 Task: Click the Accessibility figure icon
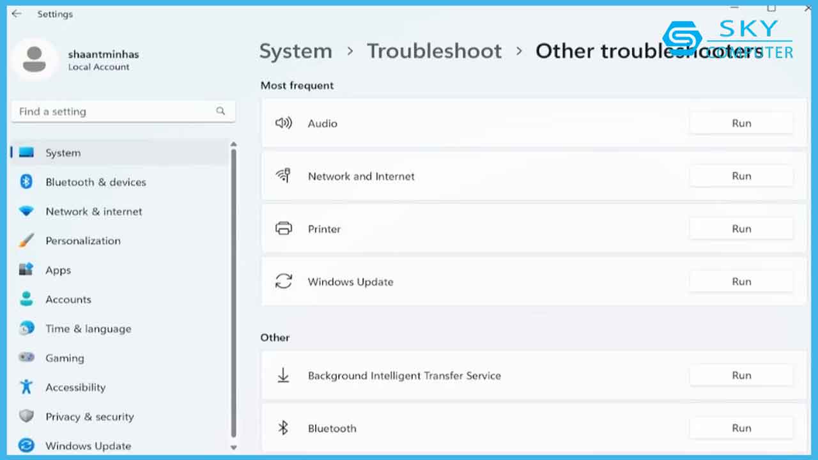pos(26,387)
